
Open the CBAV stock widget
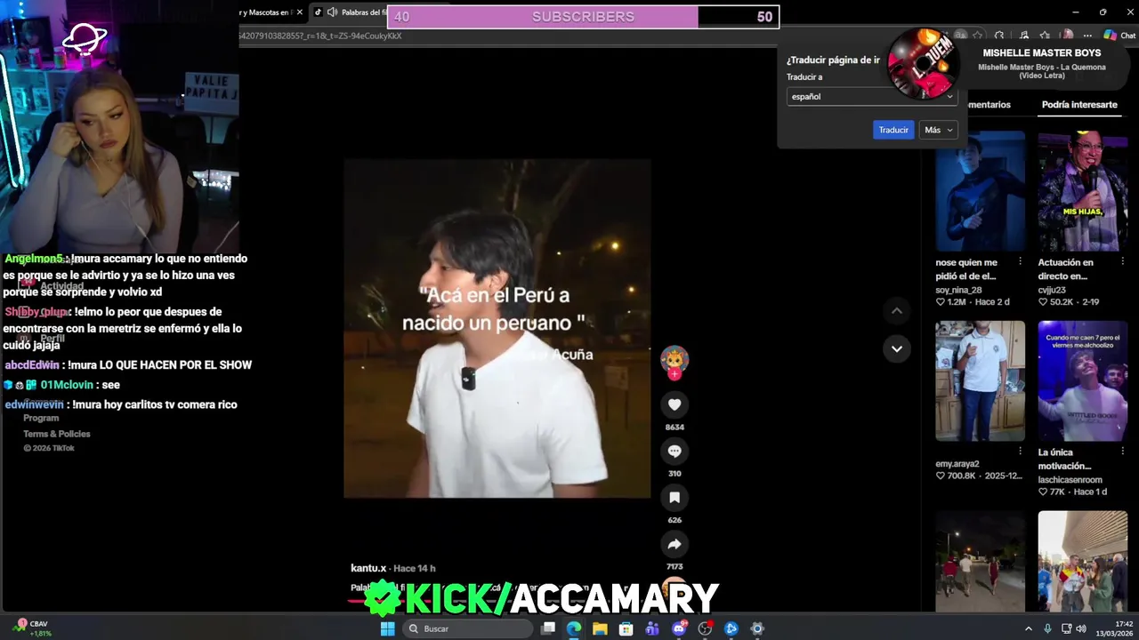(31, 628)
